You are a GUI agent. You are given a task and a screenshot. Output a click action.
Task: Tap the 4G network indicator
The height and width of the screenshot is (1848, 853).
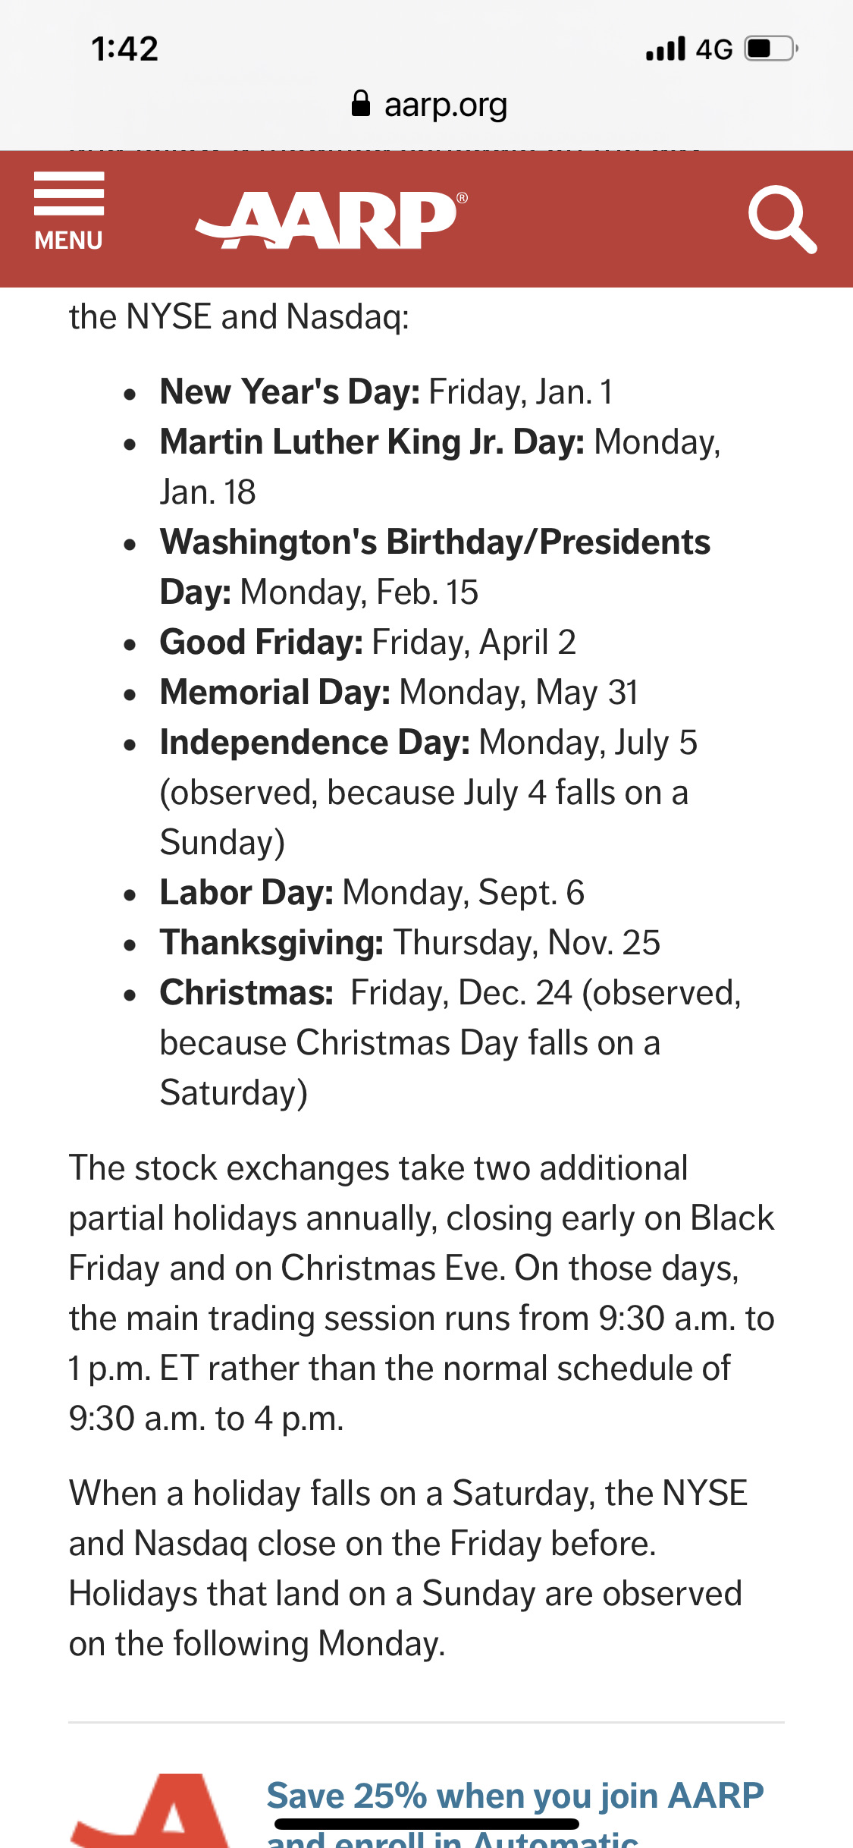714,49
